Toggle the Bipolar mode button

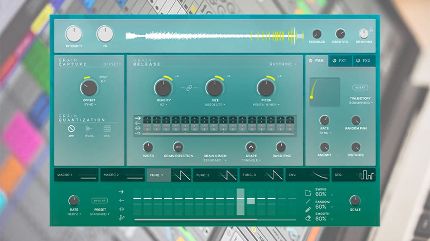click(x=98, y=200)
